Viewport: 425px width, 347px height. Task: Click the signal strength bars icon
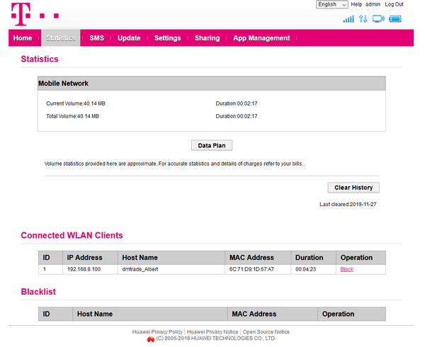[x=348, y=18]
